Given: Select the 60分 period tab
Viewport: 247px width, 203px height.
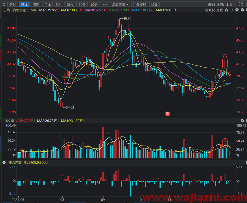Looking at the screenshot, I should 94,4.
